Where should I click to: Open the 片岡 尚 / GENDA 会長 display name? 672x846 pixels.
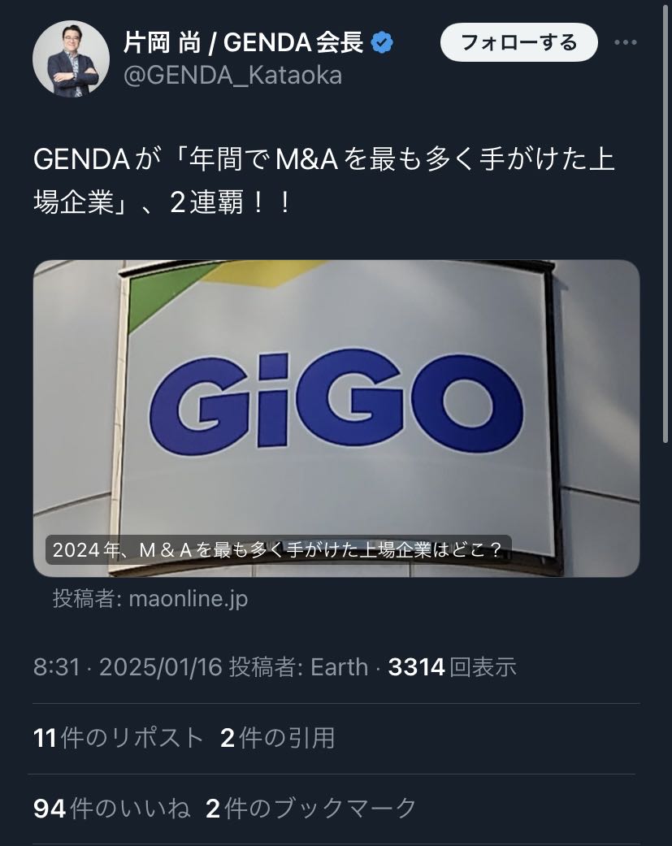pos(244,42)
